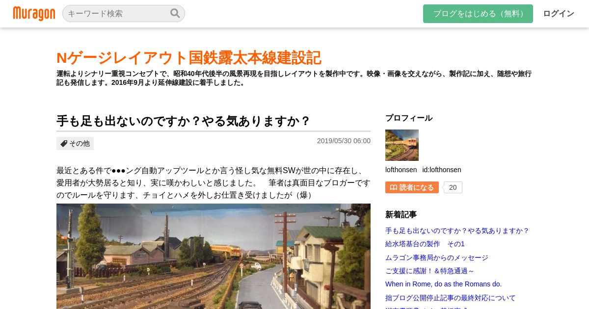Viewport: 589px width, 309px height.
Task: Click 読者になる subscribe button
Action: tap(412, 187)
